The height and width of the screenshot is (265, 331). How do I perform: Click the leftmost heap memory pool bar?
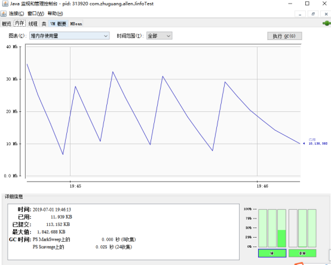click(263, 228)
